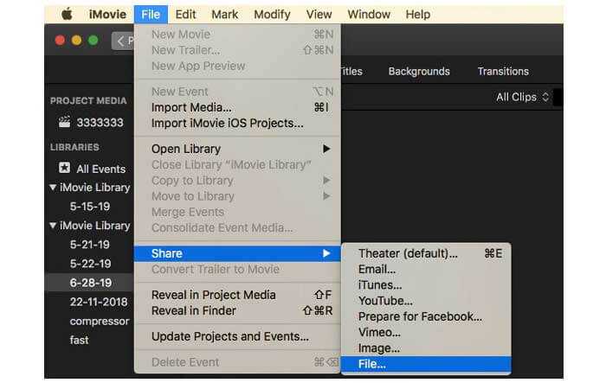Click the All Events star icon
The height and width of the screenshot is (383, 606).
click(65, 168)
